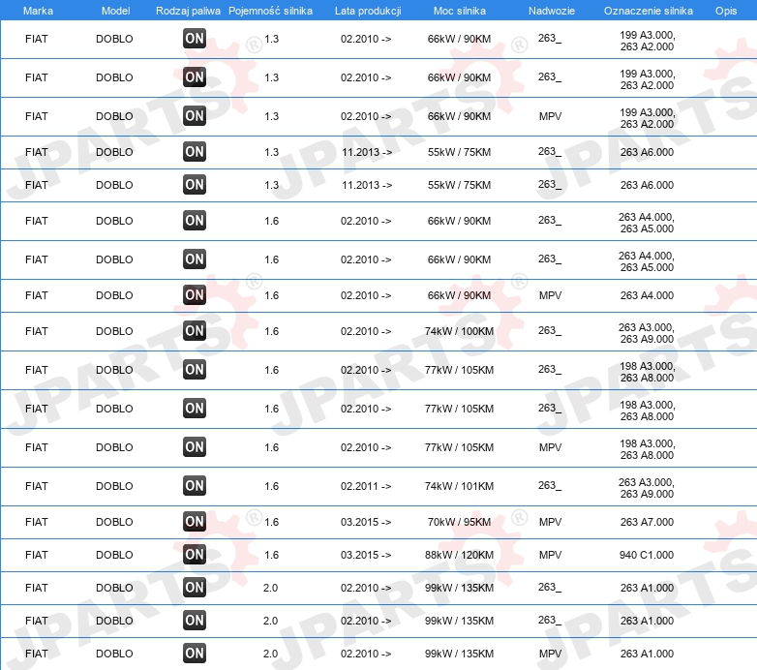Click the Pojemność silnika column header

[270, 11]
